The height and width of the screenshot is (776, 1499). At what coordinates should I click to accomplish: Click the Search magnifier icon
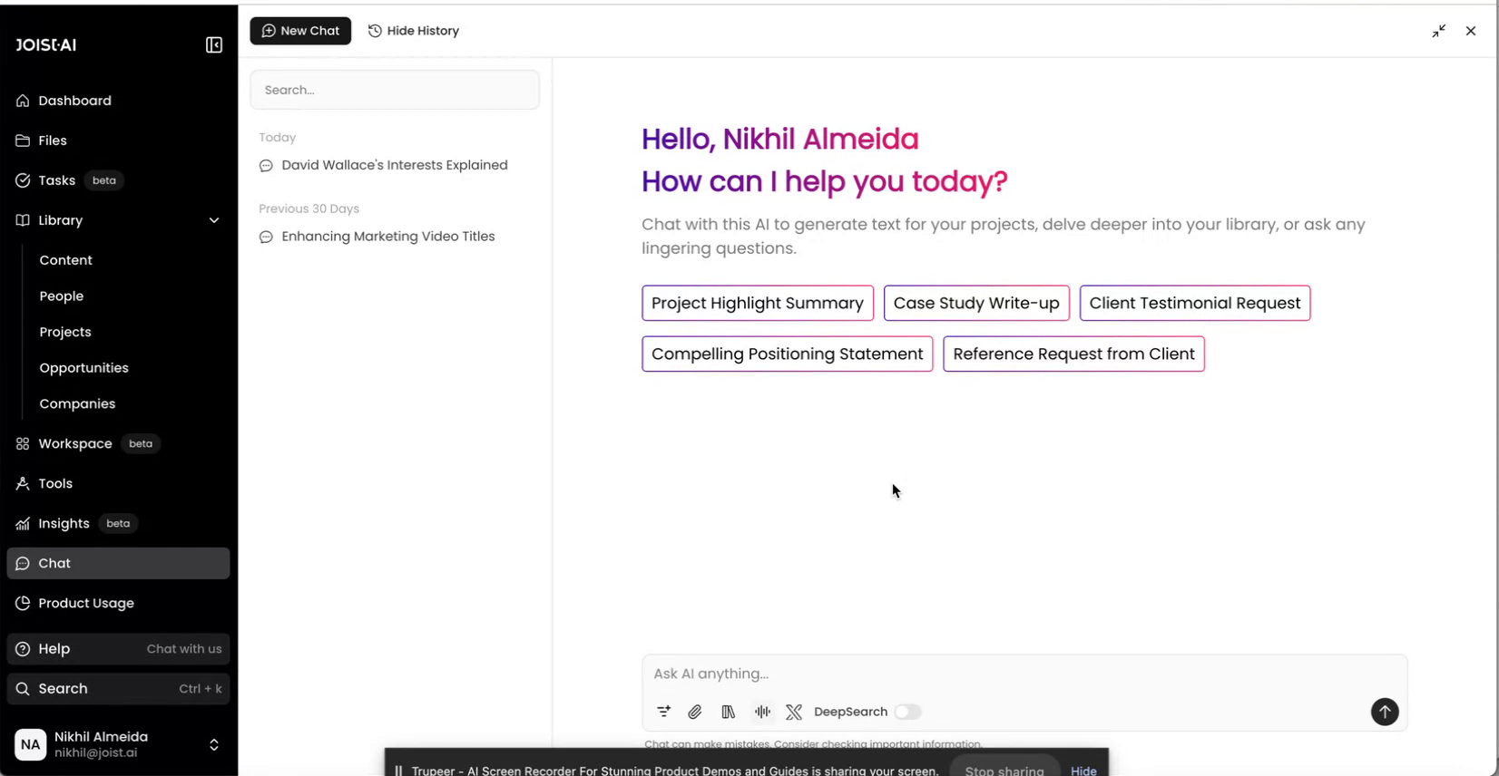pos(23,689)
